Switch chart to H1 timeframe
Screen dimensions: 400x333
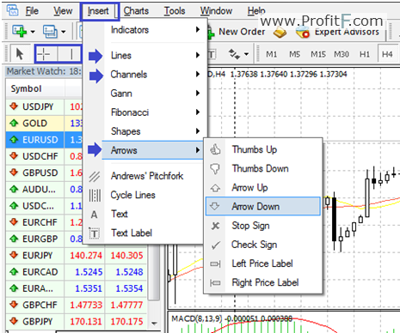click(365, 54)
